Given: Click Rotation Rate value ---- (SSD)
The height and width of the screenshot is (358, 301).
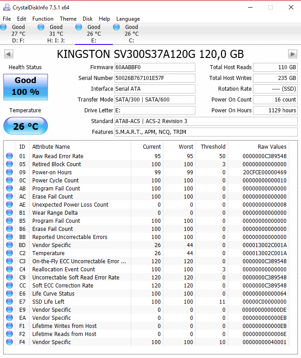Looking at the screenshot, I should (275, 89).
